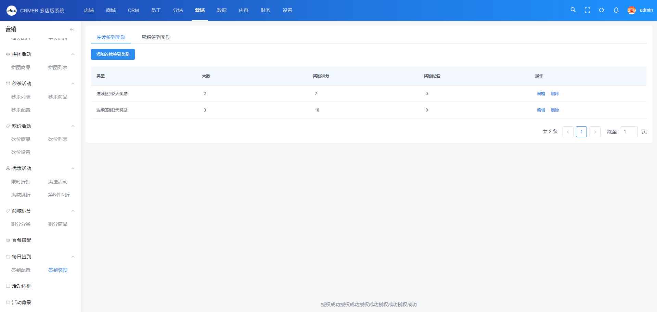Collapse the sidebar with fold icon

pyautogui.click(x=72, y=29)
